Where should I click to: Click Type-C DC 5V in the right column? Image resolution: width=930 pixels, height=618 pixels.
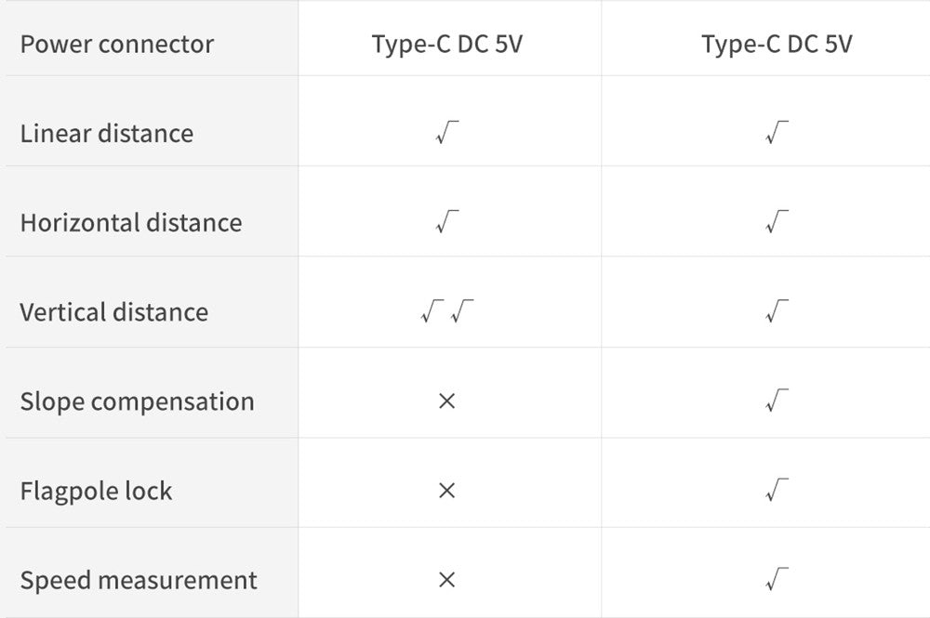(x=777, y=44)
